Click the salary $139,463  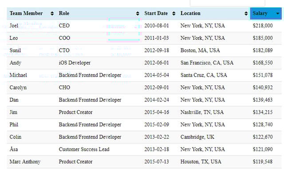point(263,100)
